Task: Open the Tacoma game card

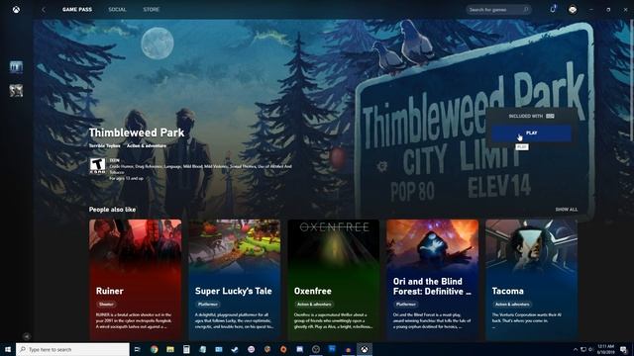Action: coord(531,280)
